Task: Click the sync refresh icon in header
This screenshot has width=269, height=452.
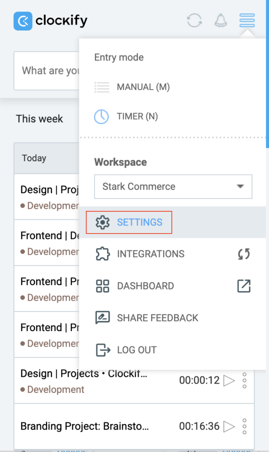Action: tap(194, 21)
